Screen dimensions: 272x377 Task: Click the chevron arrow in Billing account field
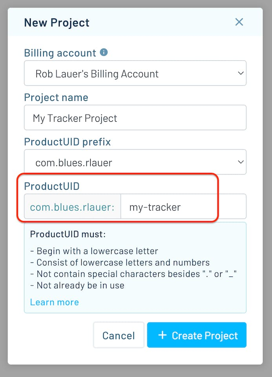241,73
